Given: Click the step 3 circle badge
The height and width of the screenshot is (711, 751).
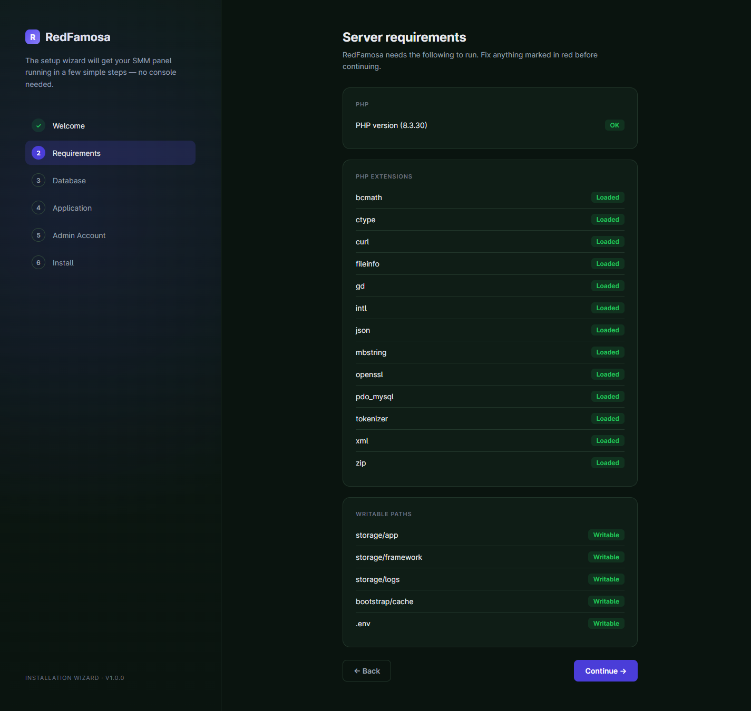Looking at the screenshot, I should pyautogui.click(x=38, y=181).
